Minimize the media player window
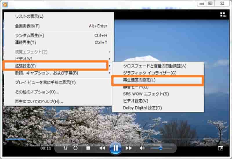This screenshot has width=232, height=159. pos(202,3)
